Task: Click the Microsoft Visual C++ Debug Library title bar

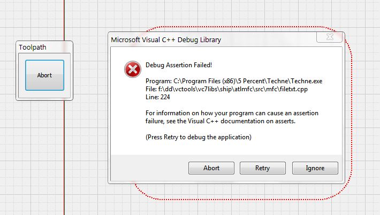Action: [x=165, y=40]
